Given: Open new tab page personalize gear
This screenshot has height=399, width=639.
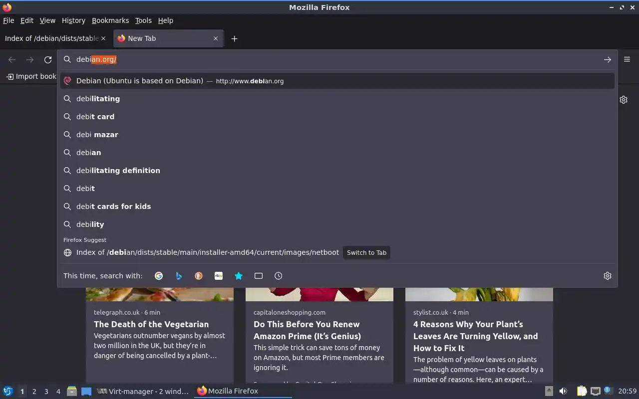Looking at the screenshot, I should 624,100.
